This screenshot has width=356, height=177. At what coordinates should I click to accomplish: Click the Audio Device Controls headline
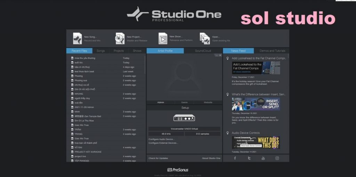246,133
